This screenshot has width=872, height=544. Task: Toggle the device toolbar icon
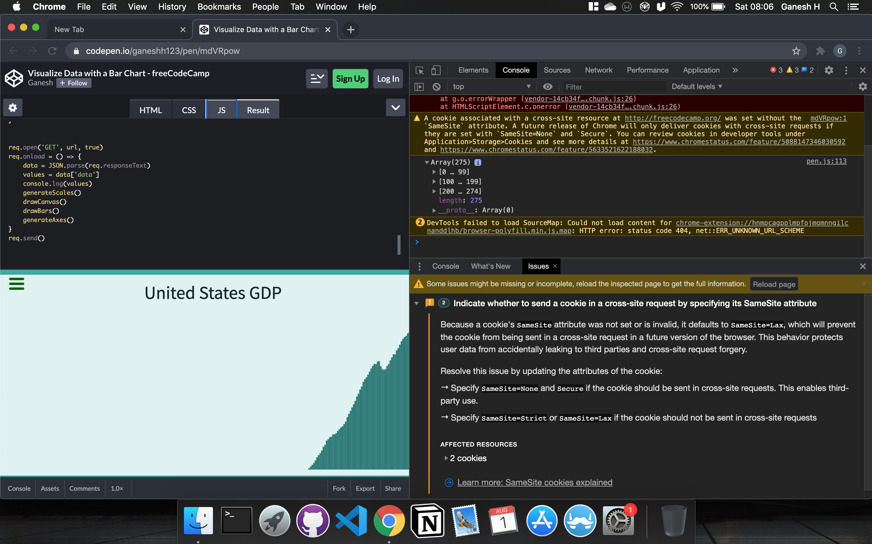pos(435,70)
